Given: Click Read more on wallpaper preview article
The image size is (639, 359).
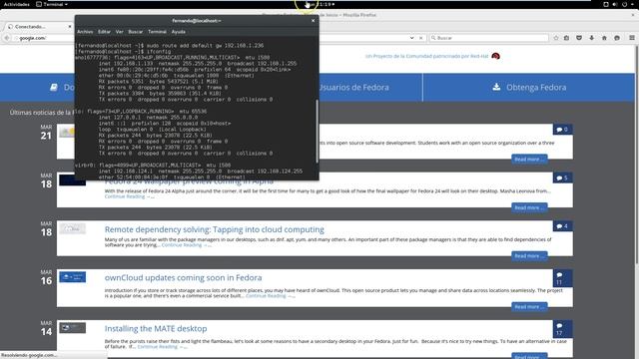Looking at the screenshot, I should pyautogui.click(x=529, y=207).
